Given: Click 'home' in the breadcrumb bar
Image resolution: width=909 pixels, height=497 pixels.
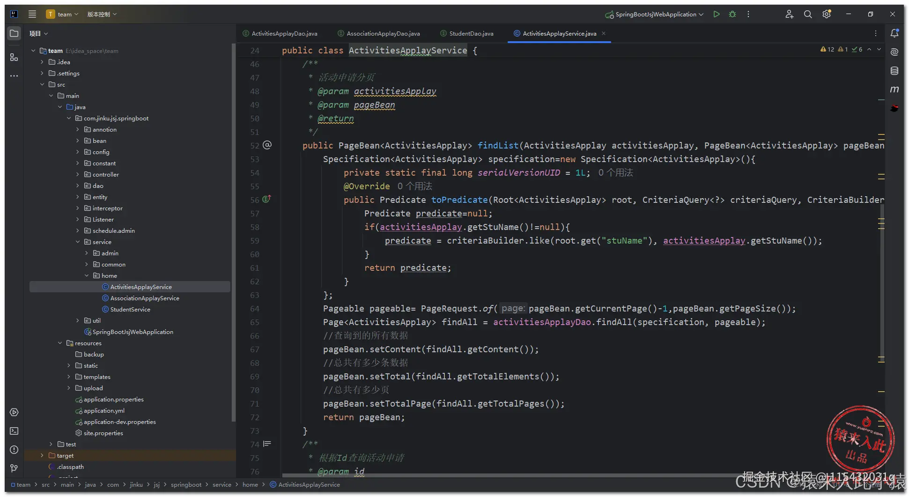Looking at the screenshot, I should click(x=250, y=485).
